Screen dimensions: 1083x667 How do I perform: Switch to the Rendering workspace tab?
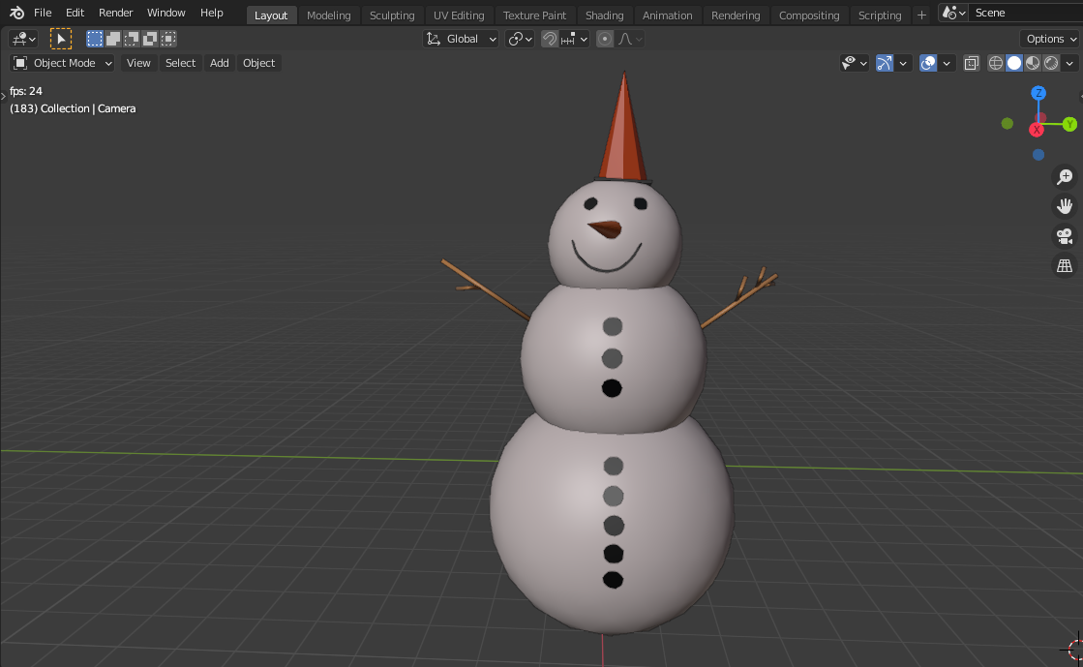click(x=736, y=15)
